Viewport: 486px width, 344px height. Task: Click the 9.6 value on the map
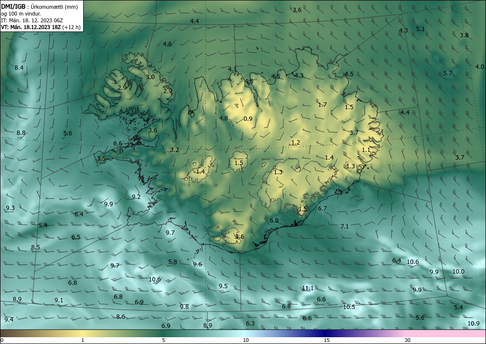tap(197, 264)
